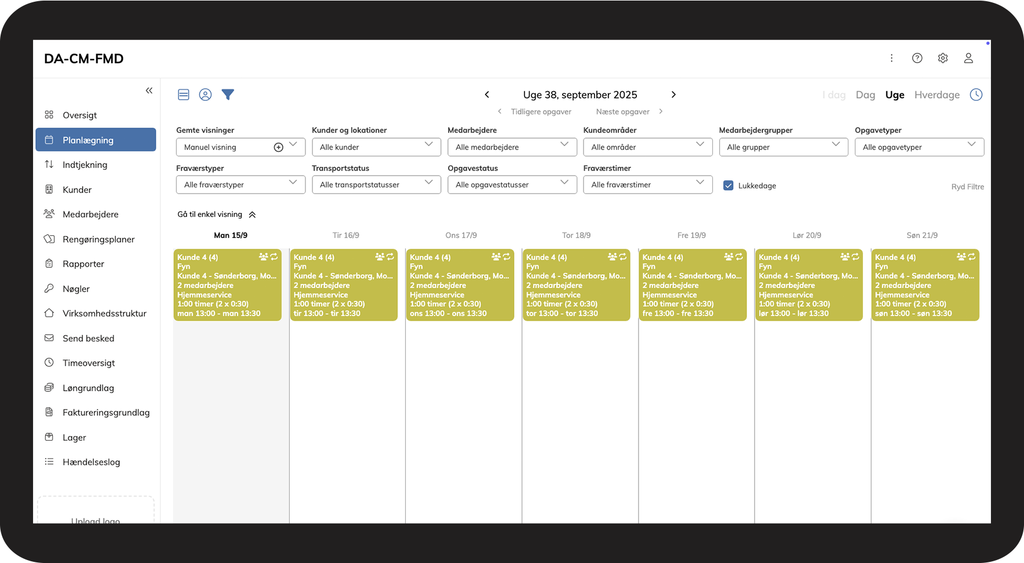Select the person view icon
Viewport: 1024px width, 563px height.
(x=205, y=95)
